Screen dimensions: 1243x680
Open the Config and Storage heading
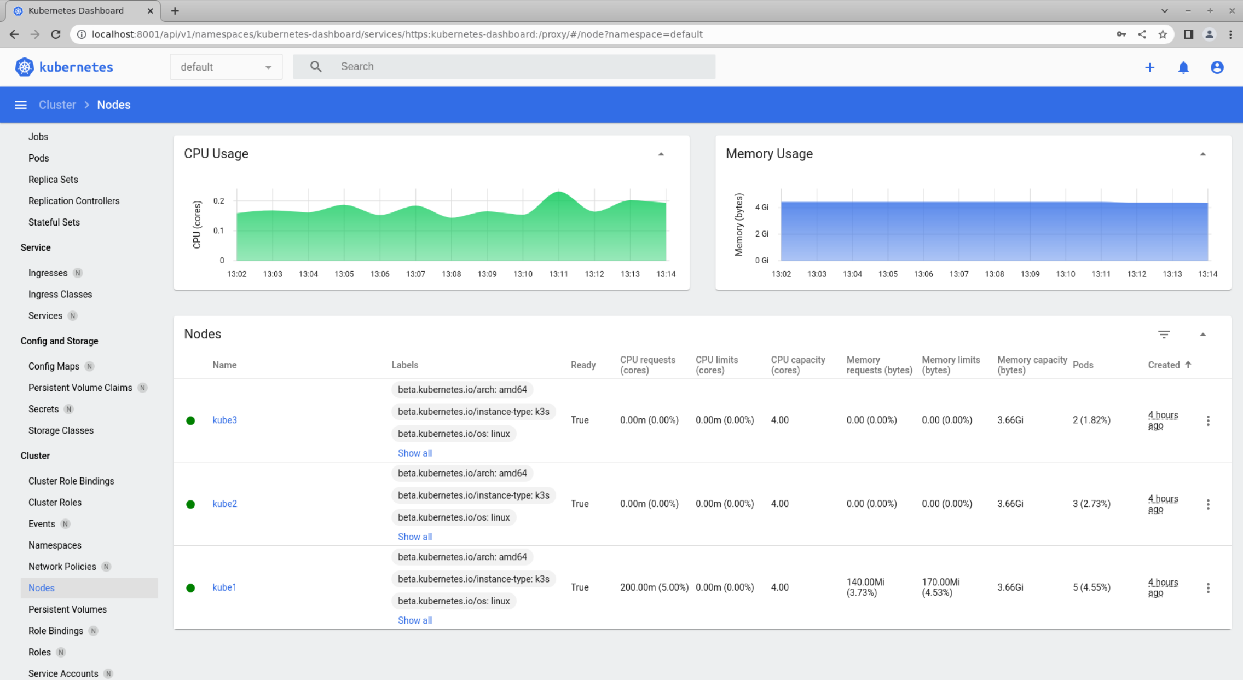point(59,341)
